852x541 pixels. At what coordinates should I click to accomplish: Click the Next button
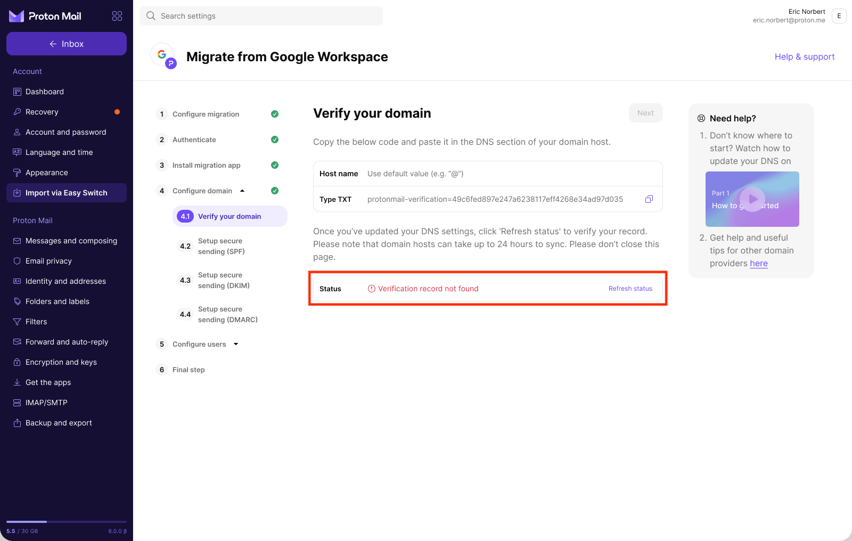[645, 113]
